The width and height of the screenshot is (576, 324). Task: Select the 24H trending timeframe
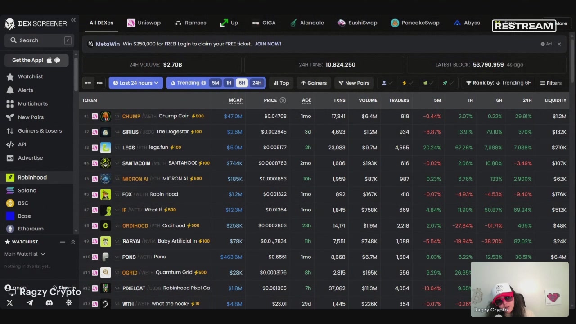(256, 83)
